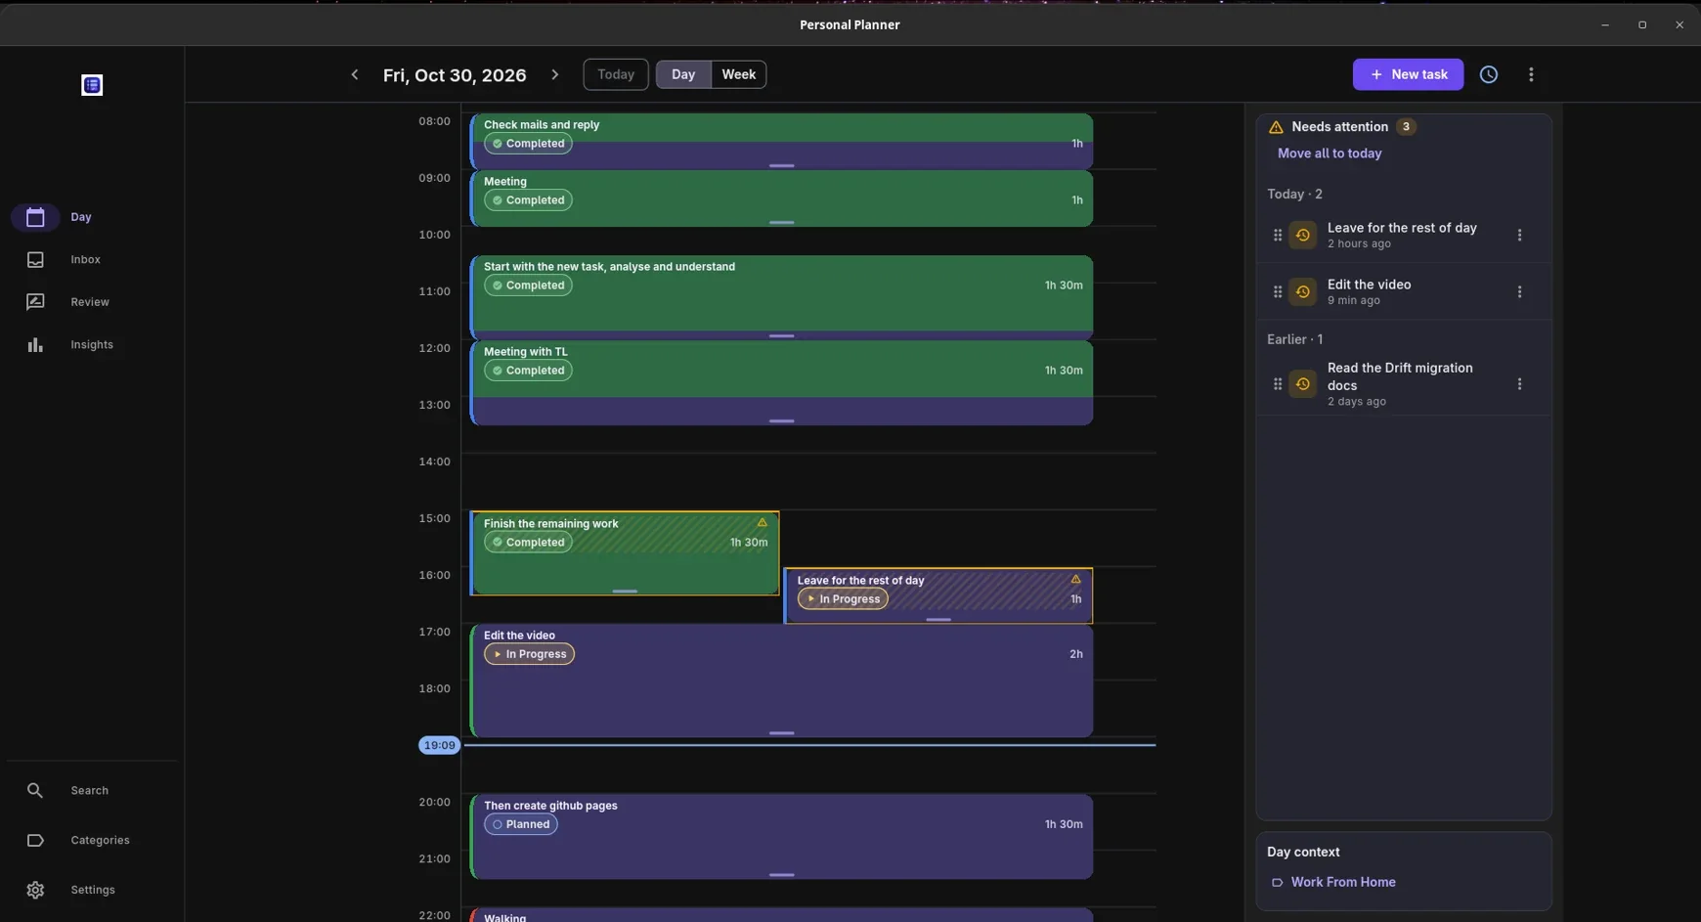Open options menu for Read the Drift migration docs
The image size is (1701, 922).
click(1519, 384)
